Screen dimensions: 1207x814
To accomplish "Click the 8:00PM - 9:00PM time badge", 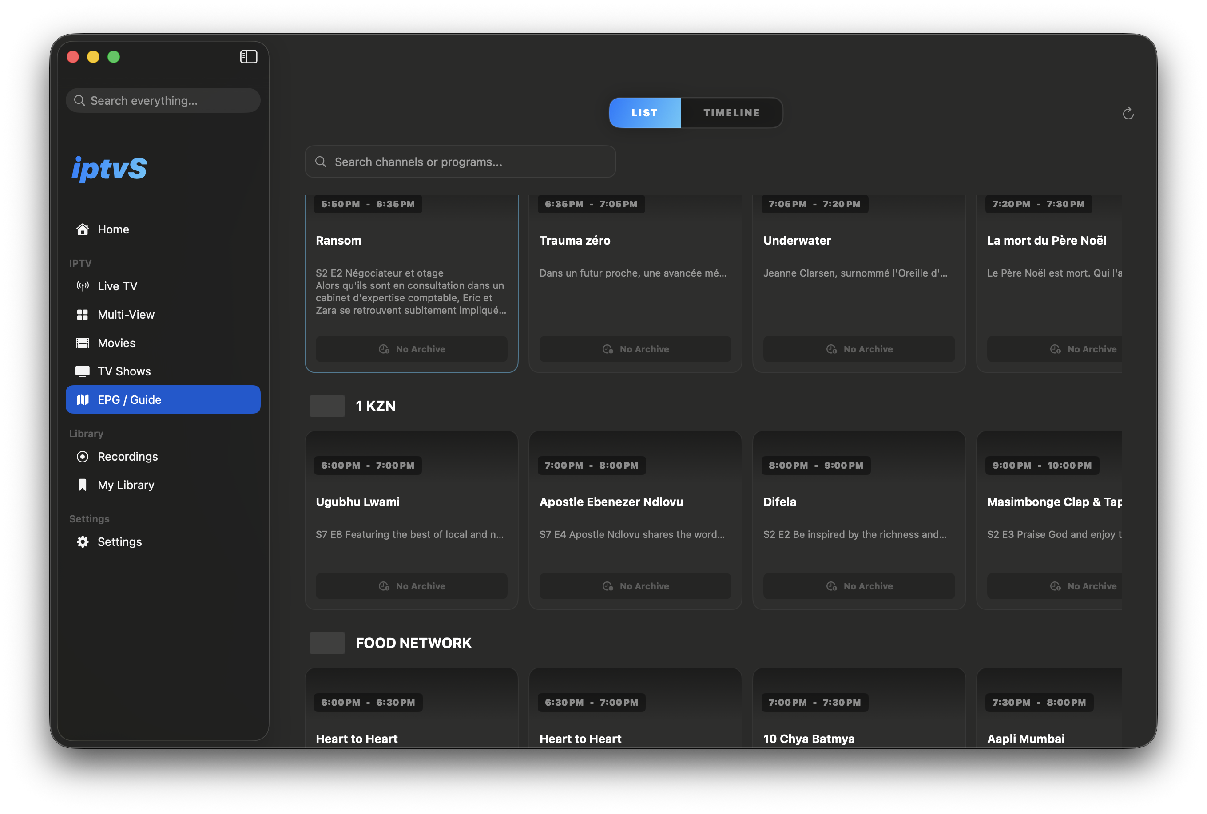I will tap(816, 466).
